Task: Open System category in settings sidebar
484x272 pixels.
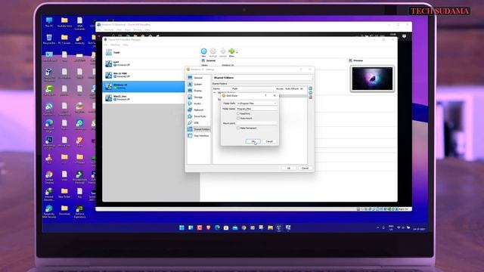Action: point(198,84)
